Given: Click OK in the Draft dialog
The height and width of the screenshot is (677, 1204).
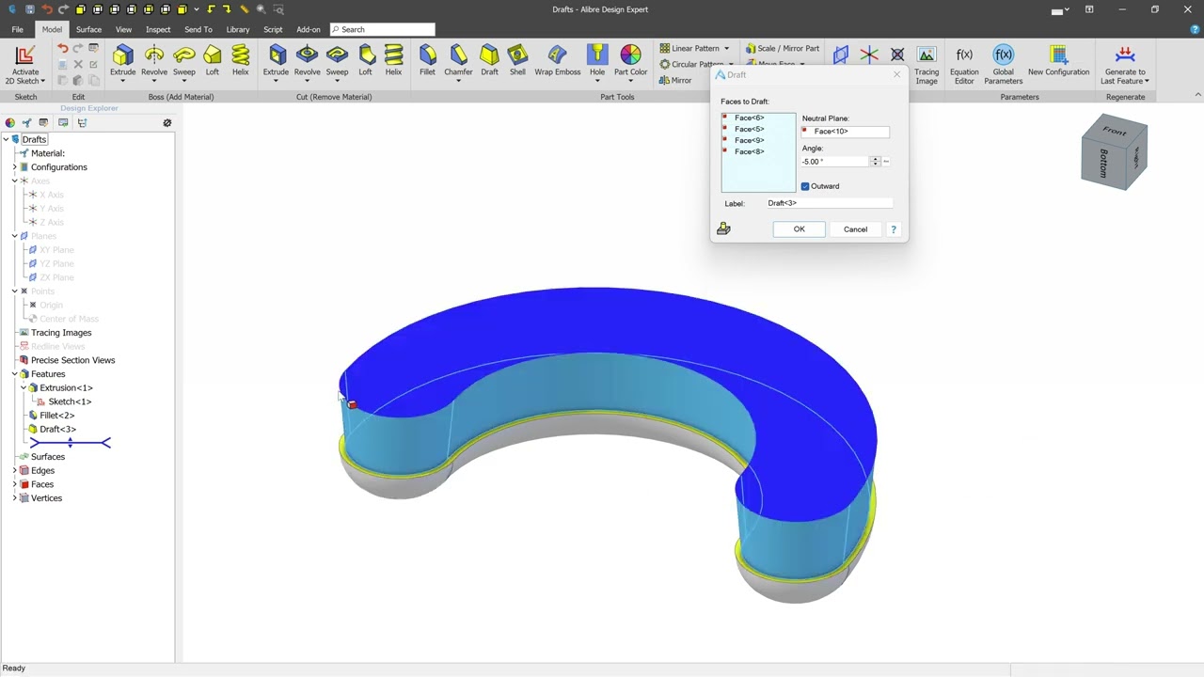Looking at the screenshot, I should click(x=799, y=229).
